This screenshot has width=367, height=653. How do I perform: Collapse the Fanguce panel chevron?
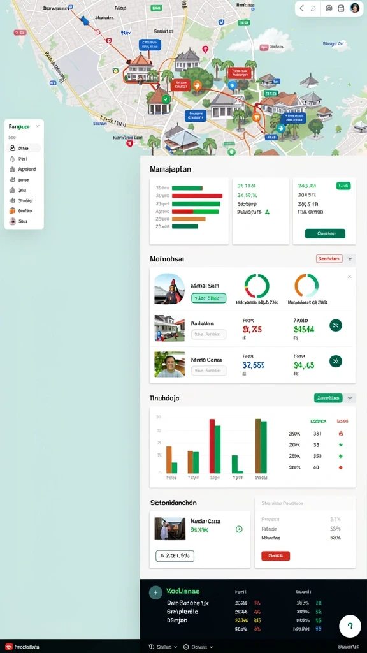click(x=38, y=126)
